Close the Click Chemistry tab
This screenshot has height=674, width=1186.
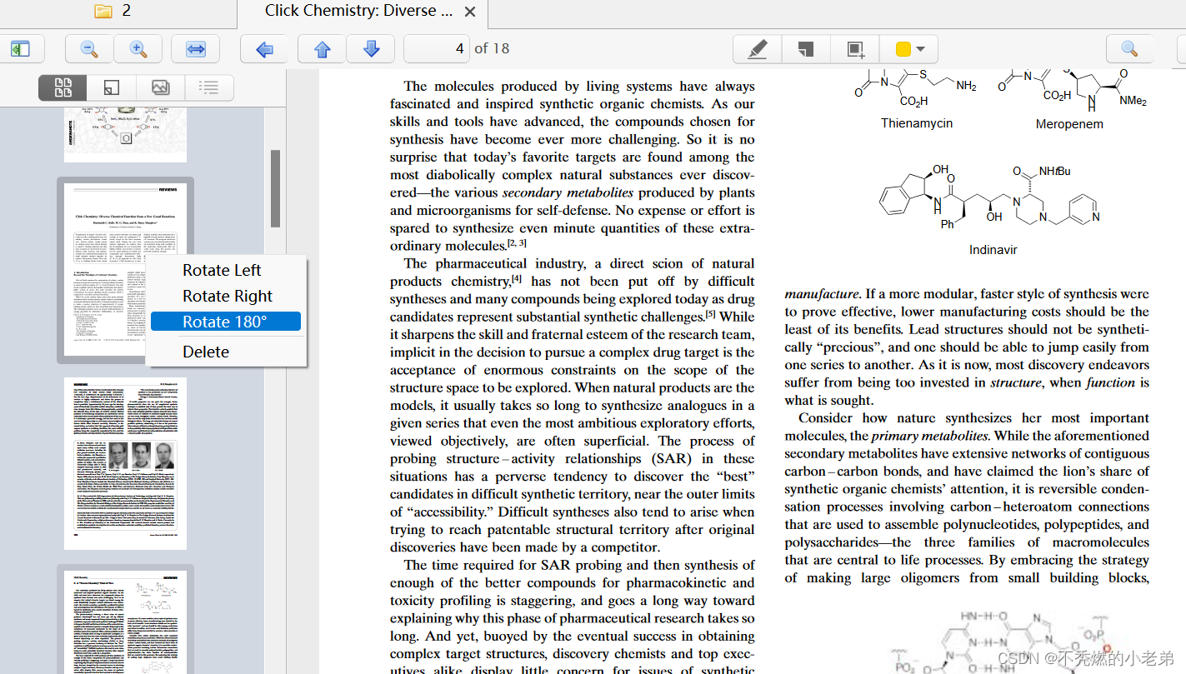tap(470, 12)
